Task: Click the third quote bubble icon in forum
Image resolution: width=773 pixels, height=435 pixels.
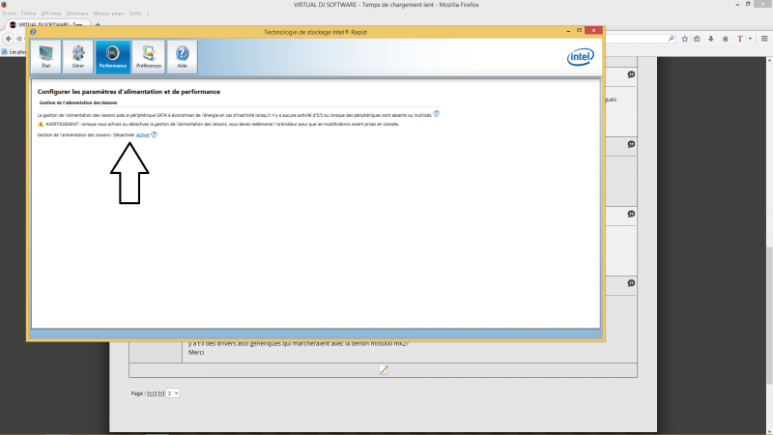Action: pyautogui.click(x=631, y=214)
